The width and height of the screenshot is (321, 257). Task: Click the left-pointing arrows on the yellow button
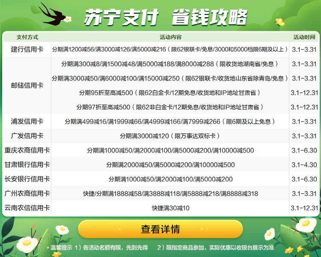tap(116, 229)
